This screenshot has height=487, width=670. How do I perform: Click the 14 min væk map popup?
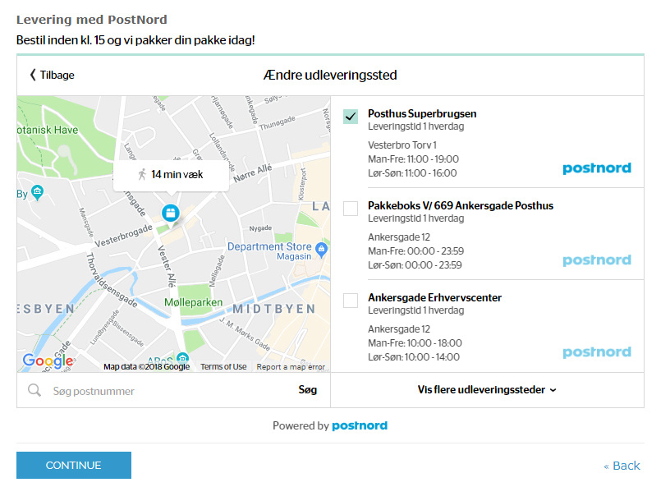pyautogui.click(x=171, y=175)
